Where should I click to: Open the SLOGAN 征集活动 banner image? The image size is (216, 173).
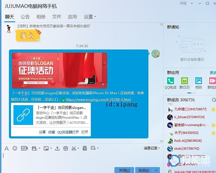click(60, 71)
